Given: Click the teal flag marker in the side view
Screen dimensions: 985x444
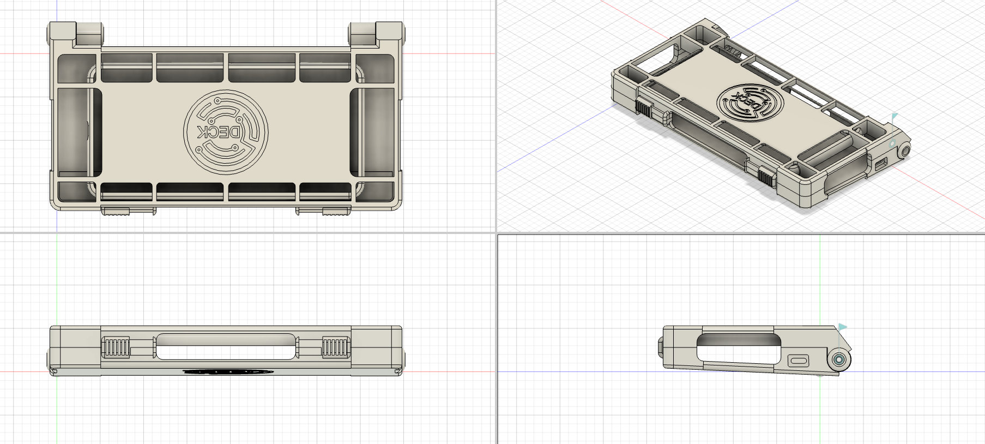Looking at the screenshot, I should pyautogui.click(x=843, y=327).
